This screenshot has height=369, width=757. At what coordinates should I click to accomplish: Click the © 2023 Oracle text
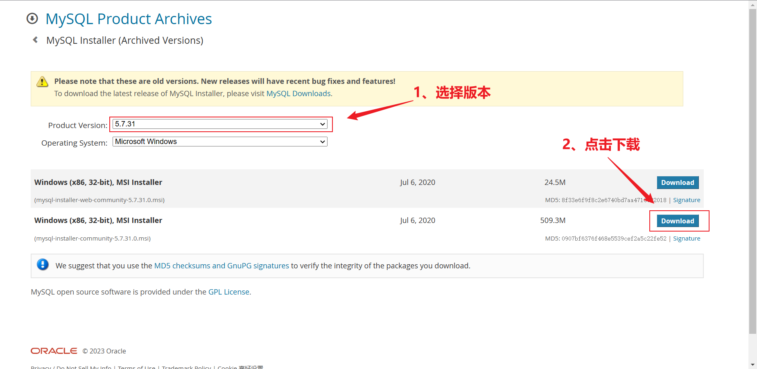(x=104, y=351)
